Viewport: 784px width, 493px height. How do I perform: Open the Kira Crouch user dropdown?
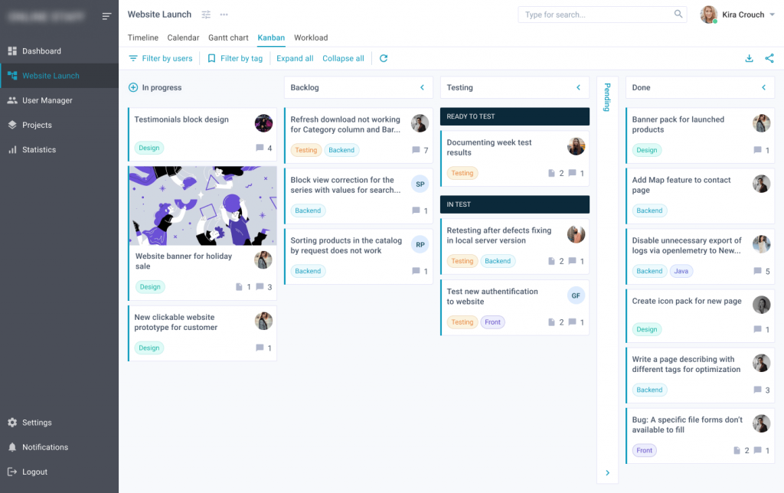772,15
